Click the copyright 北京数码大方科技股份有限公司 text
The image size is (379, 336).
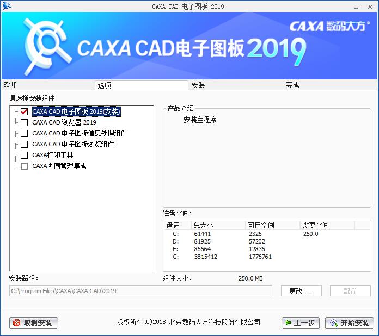215,322
